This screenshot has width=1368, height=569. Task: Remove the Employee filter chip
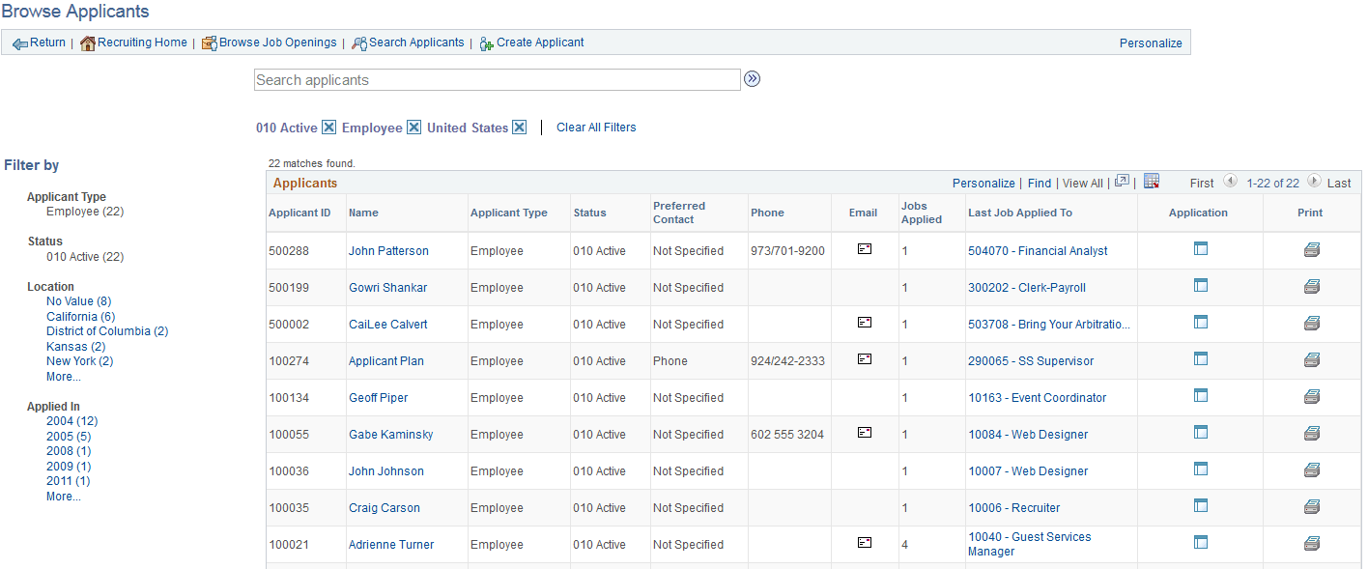tap(413, 127)
